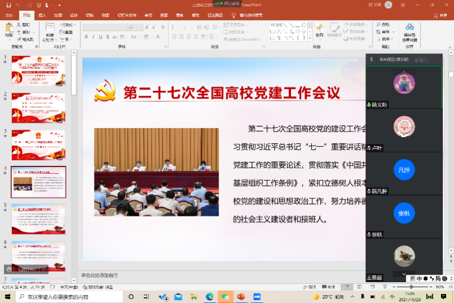
Task: Expand the shapes gallery dropdown
Action: [311, 39]
